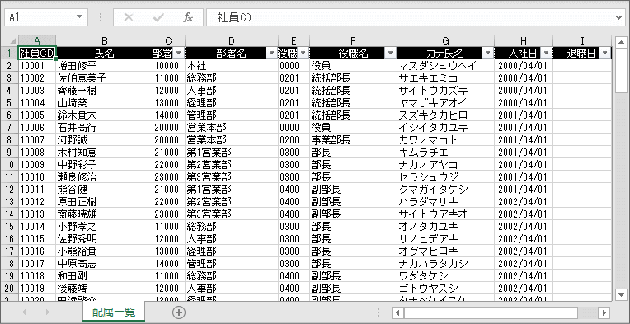Select the 氏名 header cell
This screenshot has width=630, height=324.
(105, 53)
